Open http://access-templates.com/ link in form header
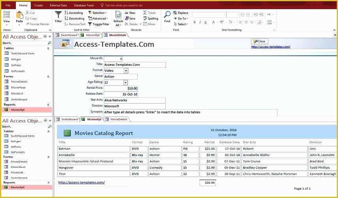 [271, 47]
